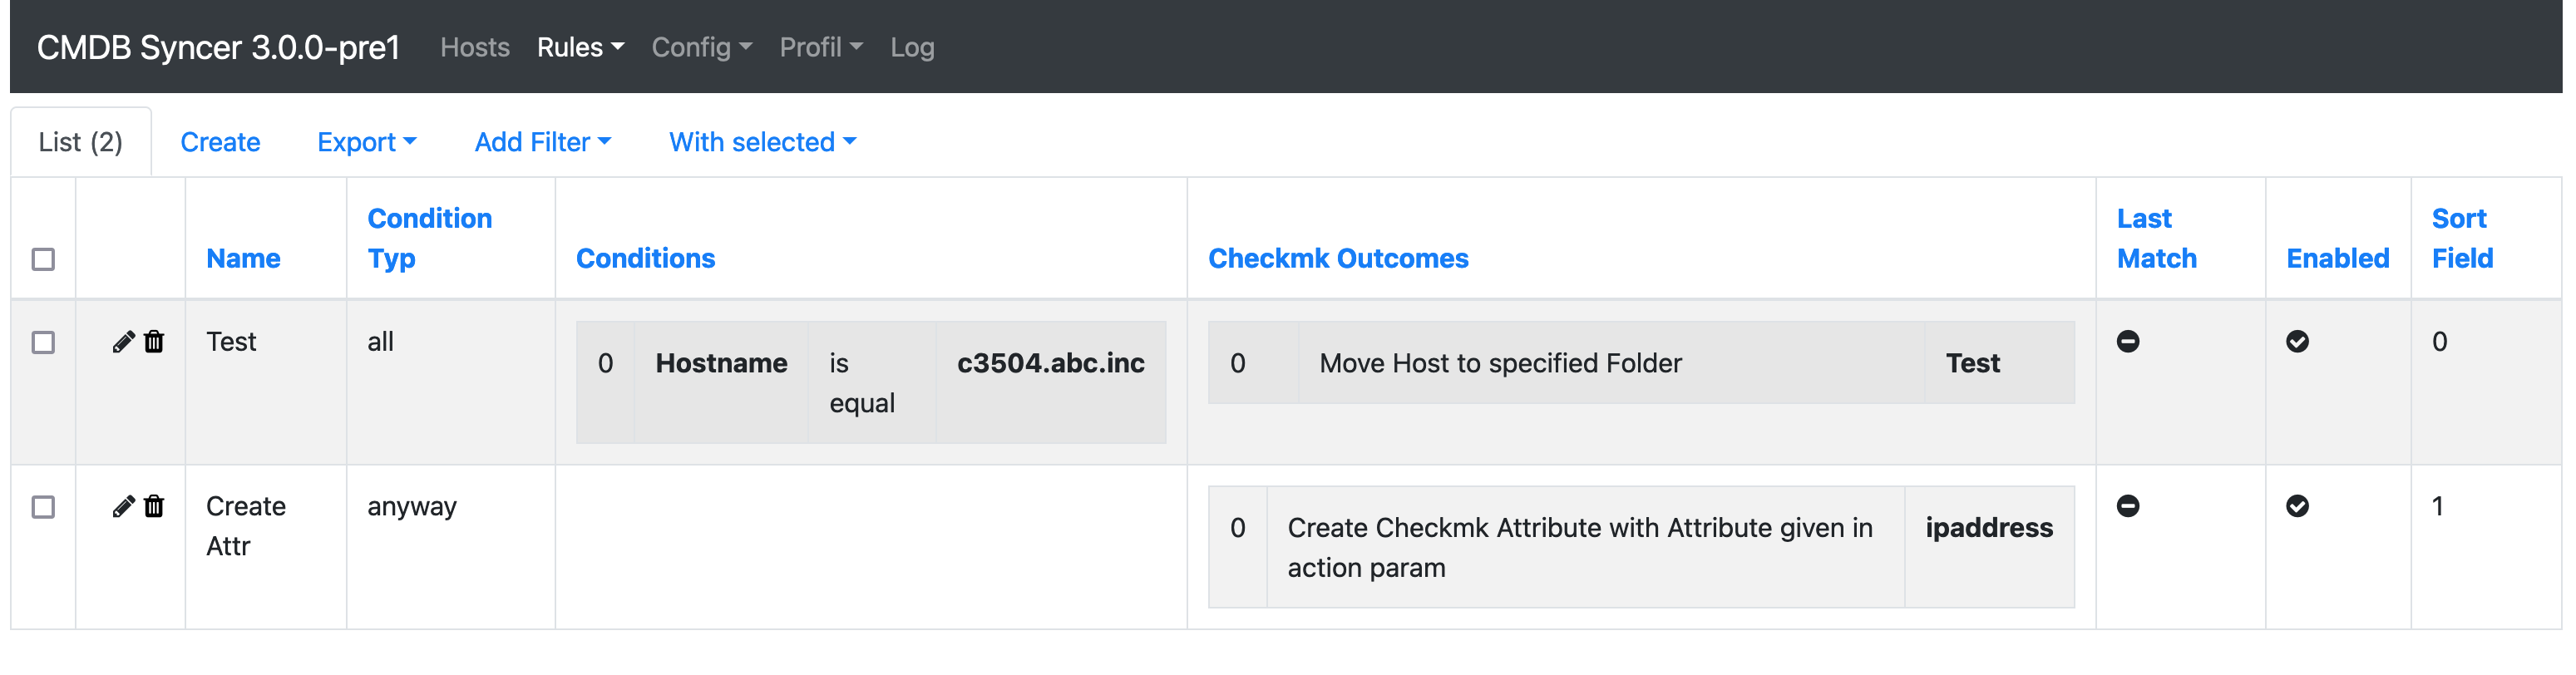Open the Export dropdown
The height and width of the screenshot is (675, 2576).
coord(366,142)
